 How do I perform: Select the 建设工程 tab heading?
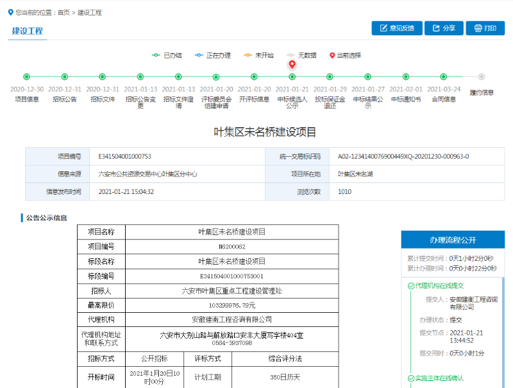coord(28,31)
